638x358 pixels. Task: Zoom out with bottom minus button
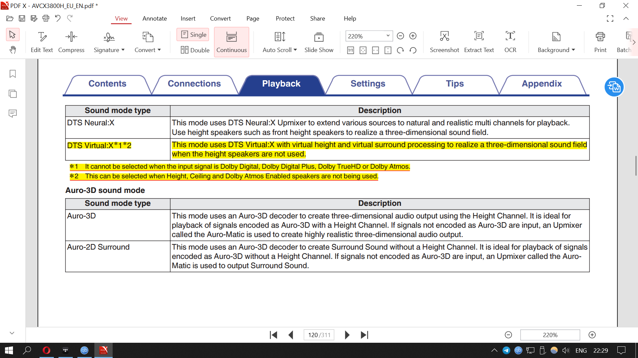(508, 335)
